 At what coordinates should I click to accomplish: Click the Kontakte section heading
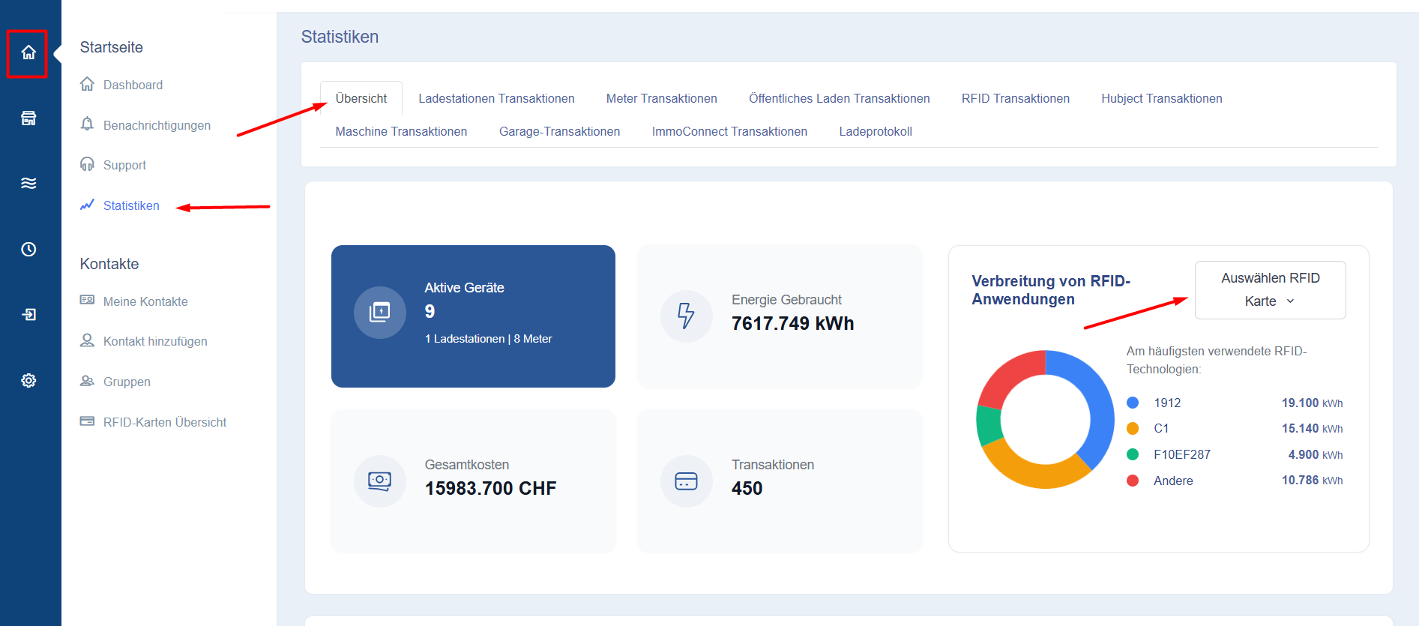click(109, 264)
